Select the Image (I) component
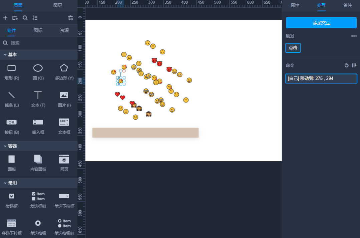The image size is (360, 238). (x=64, y=99)
